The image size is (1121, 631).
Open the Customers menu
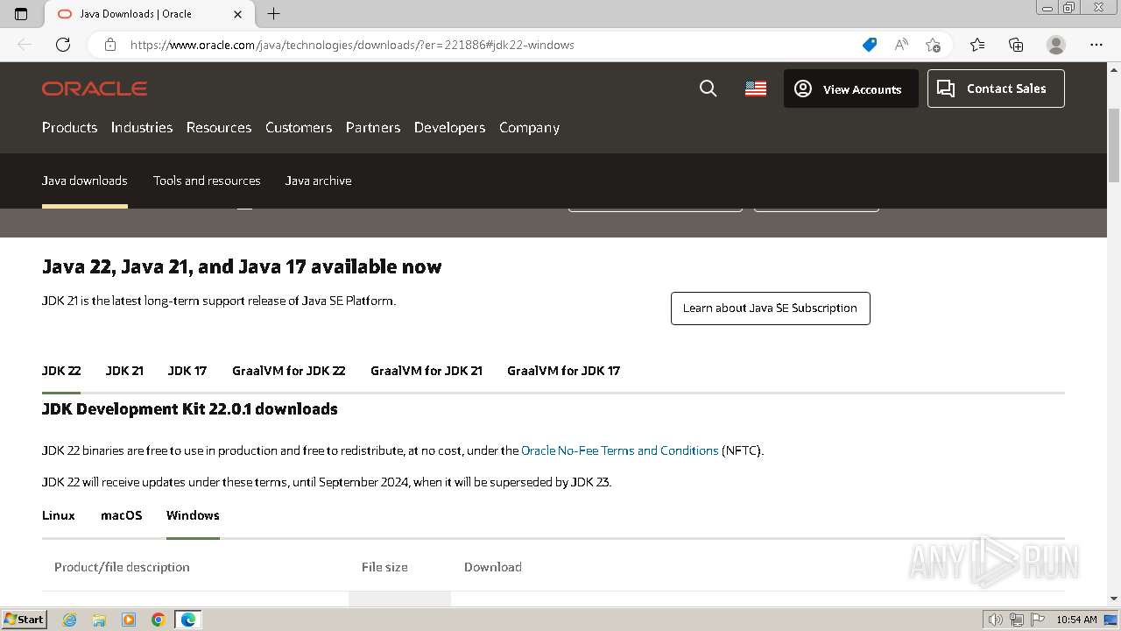coord(299,127)
